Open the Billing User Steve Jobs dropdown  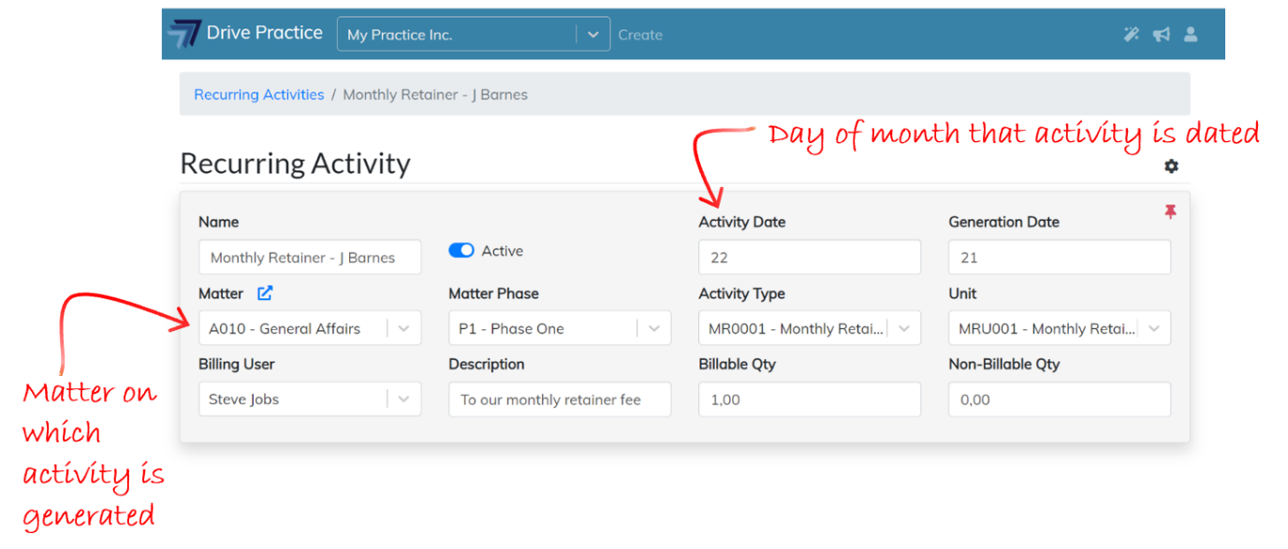coord(403,399)
